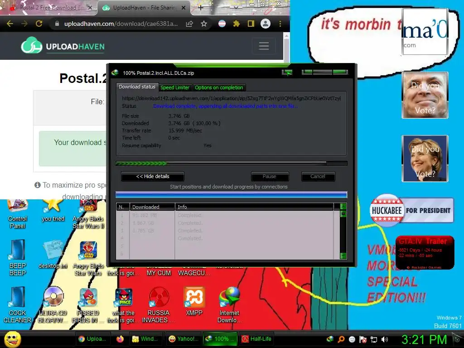This screenshot has height=348, width=464.
Task: Reload the UploadHaven page
Action: pyautogui.click(x=39, y=24)
